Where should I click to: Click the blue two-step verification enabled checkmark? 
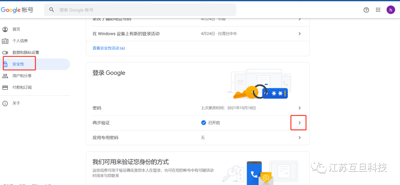[x=203, y=123]
